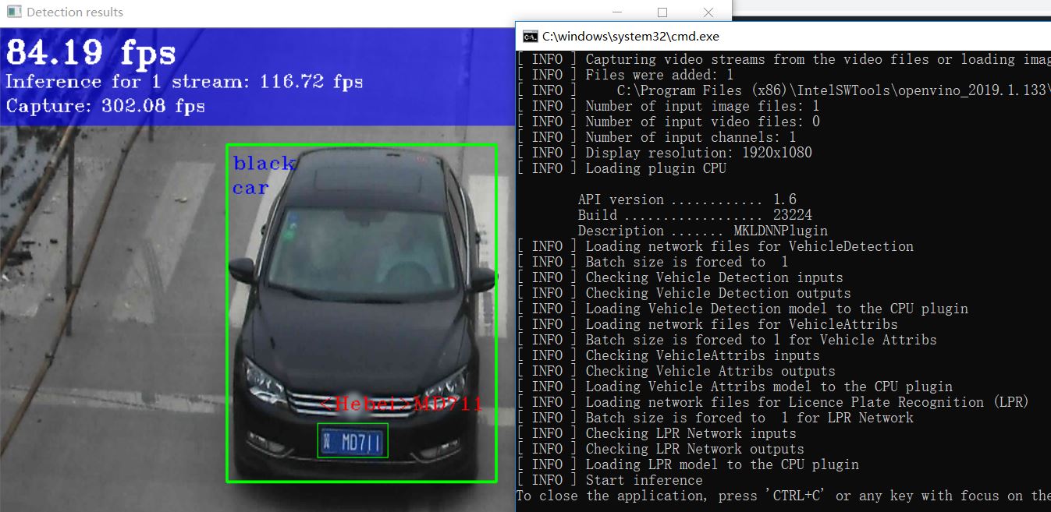This screenshot has width=1051, height=512.
Task: Click 'Checking Vehicle Detection outputs' line
Action: pyautogui.click(x=684, y=293)
